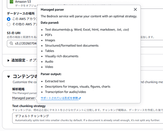Expand the 追加設定 optional section
163x131 pixels.
pos(8,60)
